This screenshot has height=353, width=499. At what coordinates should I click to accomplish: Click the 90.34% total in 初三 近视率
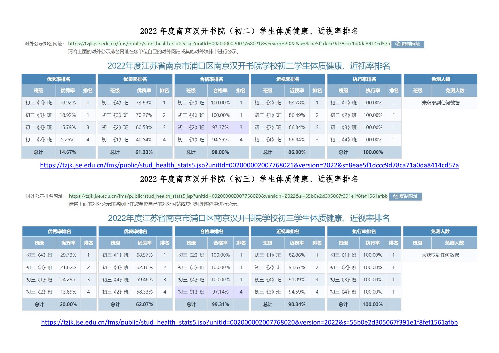[x=297, y=304]
